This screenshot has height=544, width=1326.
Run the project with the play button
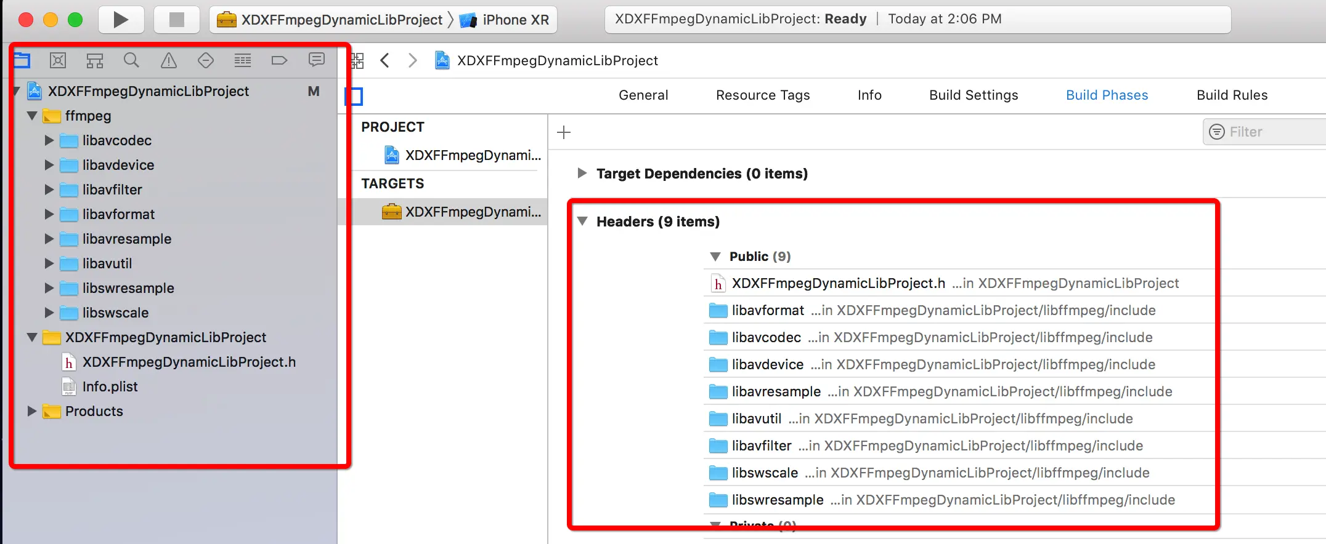121,20
